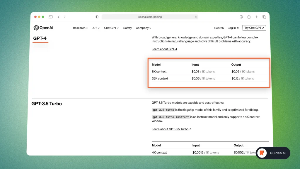Click the 32K context row label
This screenshot has width=300, height=169.
point(160,78)
